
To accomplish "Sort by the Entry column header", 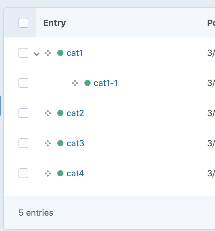I will tap(55, 23).
